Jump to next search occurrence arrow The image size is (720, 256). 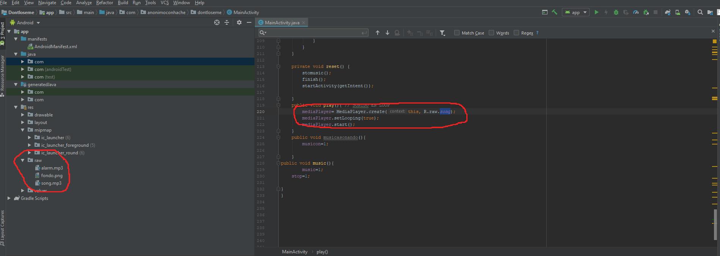click(x=387, y=33)
